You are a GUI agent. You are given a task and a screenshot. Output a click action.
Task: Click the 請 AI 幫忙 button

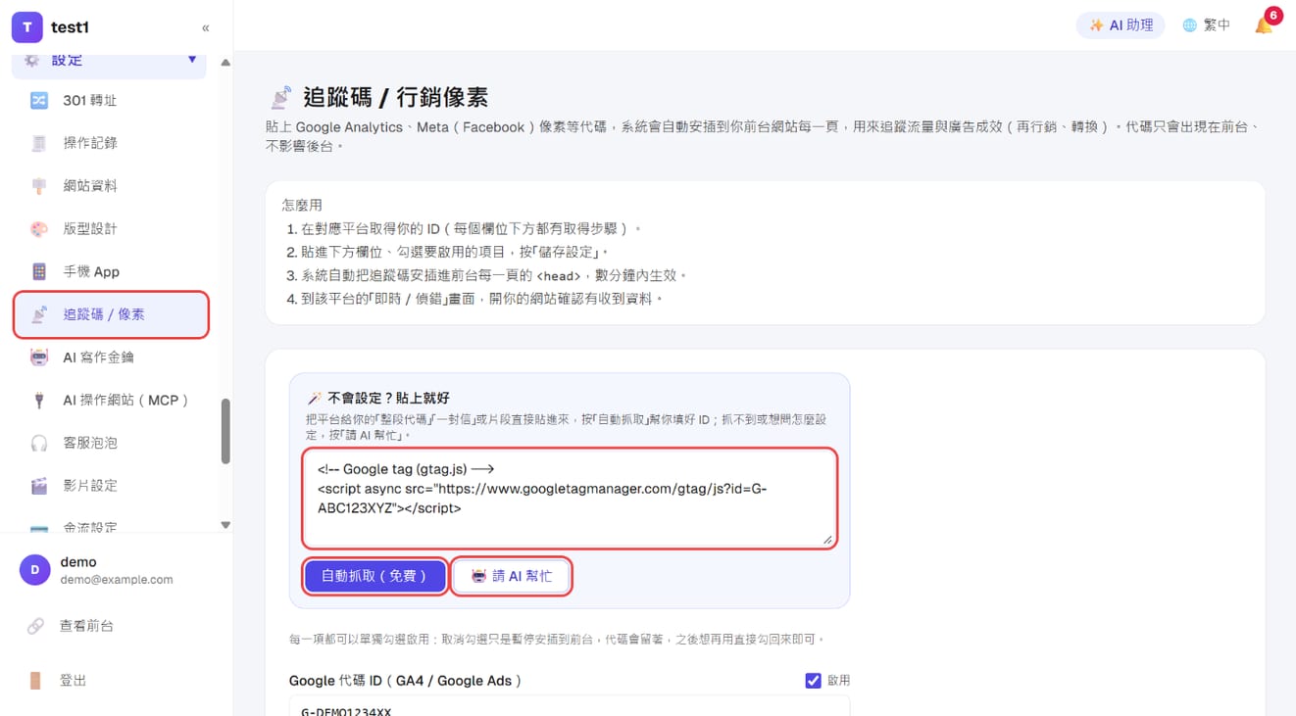tap(512, 576)
